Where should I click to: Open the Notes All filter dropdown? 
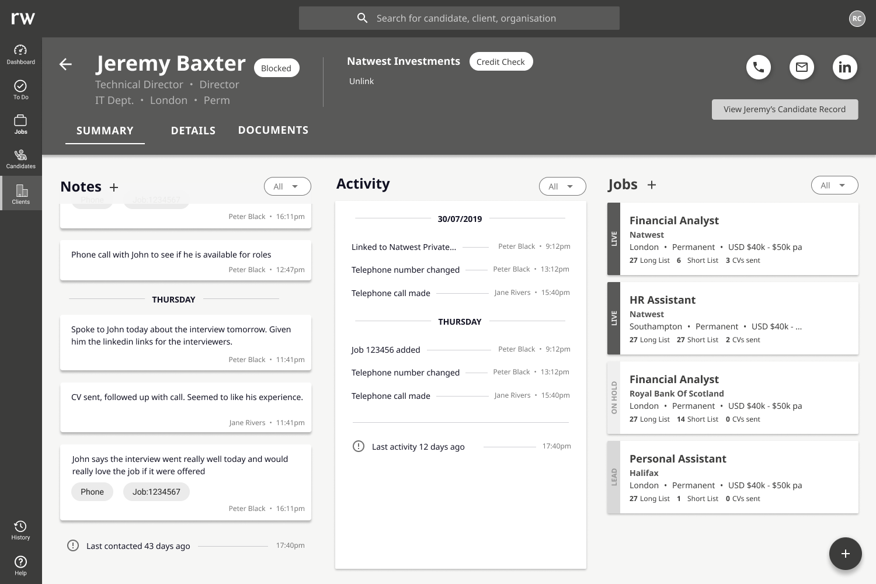pos(287,186)
